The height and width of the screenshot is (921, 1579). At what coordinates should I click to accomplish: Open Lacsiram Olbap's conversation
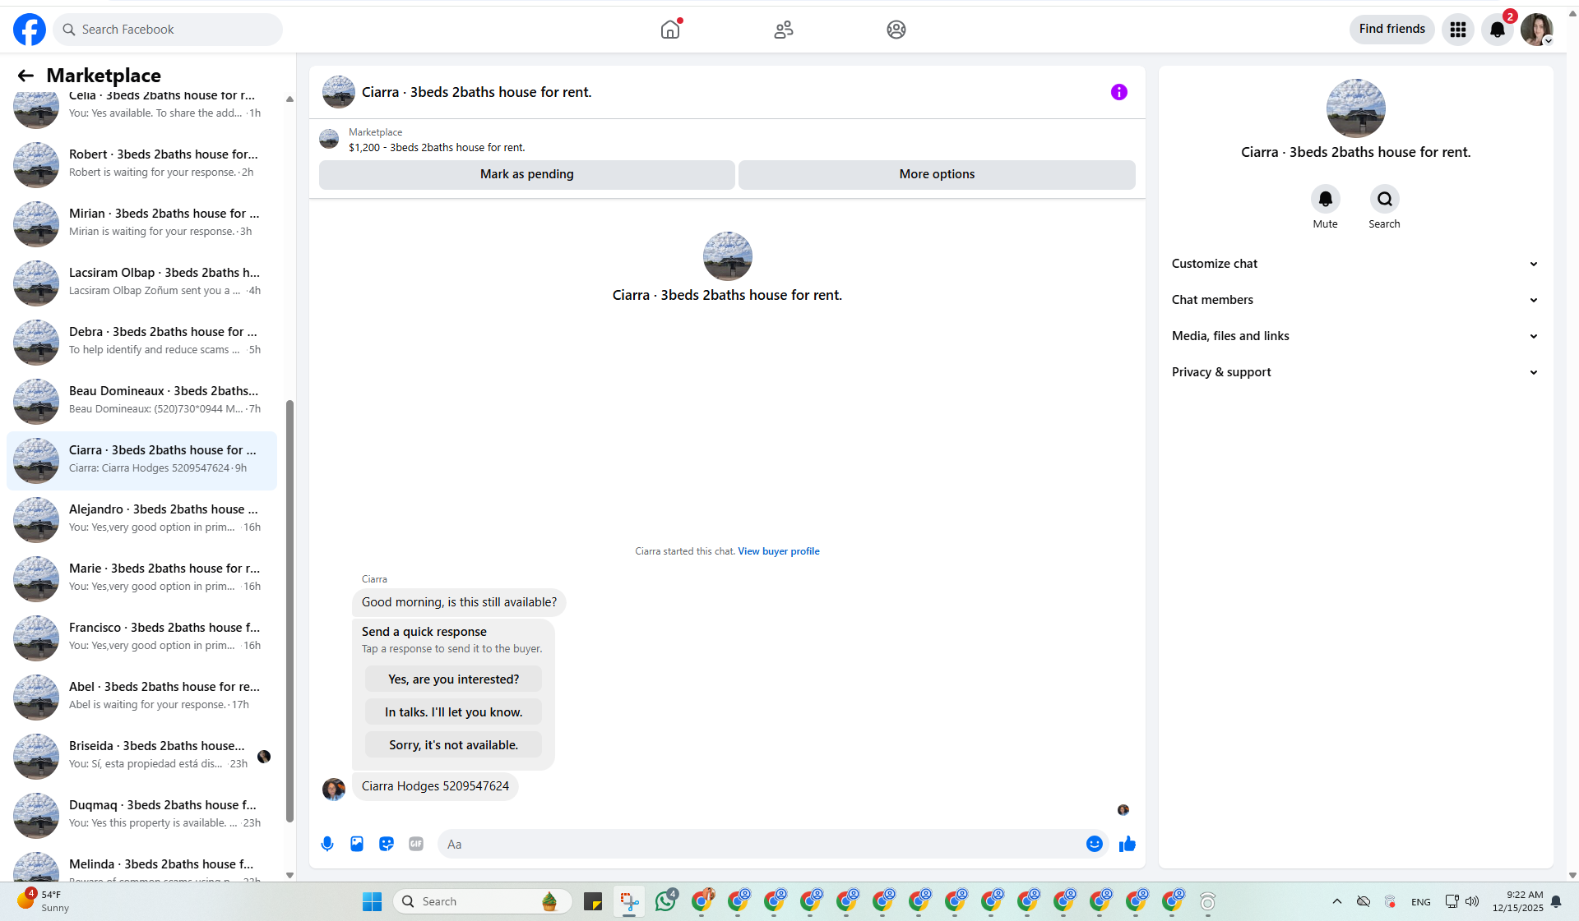tap(141, 282)
